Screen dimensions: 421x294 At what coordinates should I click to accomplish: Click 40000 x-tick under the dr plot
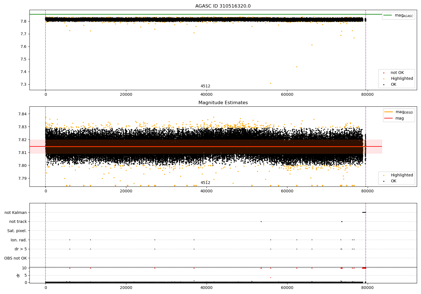pyautogui.click(x=207, y=288)
